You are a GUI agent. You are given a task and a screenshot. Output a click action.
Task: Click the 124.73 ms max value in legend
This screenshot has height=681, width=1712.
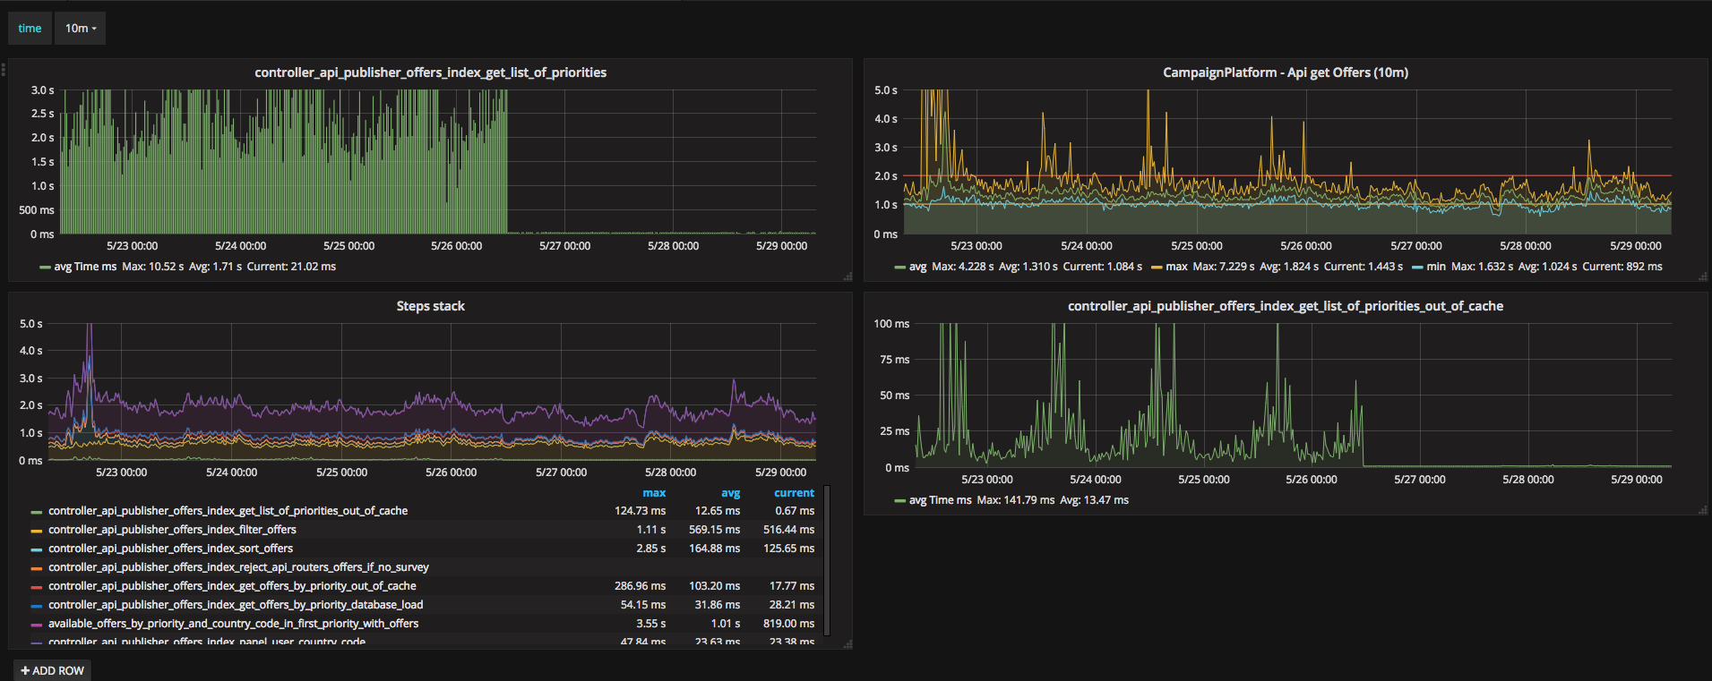click(x=640, y=511)
